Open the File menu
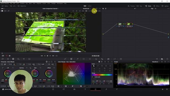This screenshot has height=96, width=170. pos(11,3)
